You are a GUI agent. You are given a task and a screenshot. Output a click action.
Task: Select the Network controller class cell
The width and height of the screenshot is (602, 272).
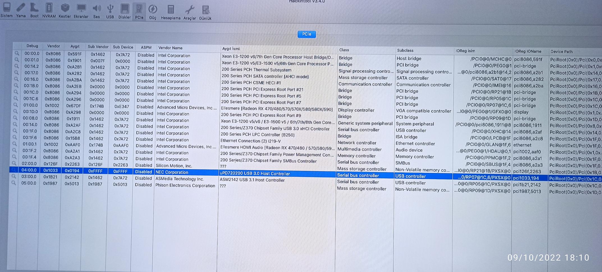click(357, 143)
